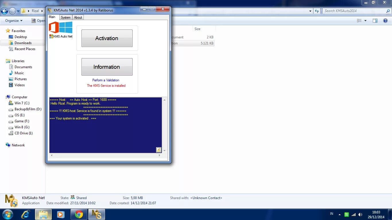This screenshot has width=392, height=220.
Task: Click the KMSAuto Net file details icon
Action: 11,201
